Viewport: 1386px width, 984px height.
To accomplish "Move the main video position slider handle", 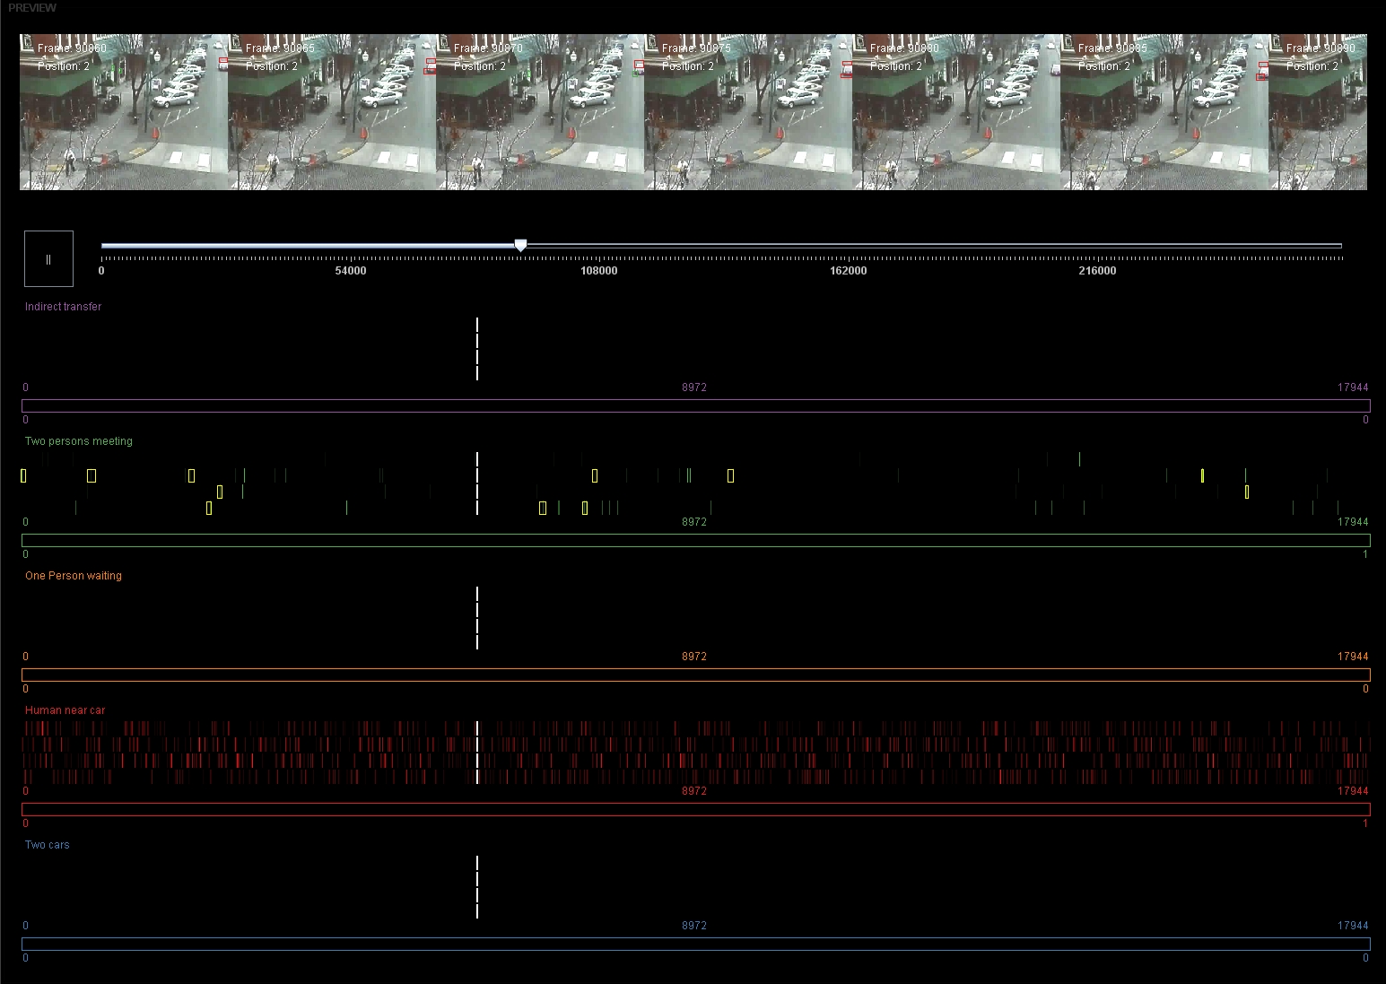I will pos(520,246).
